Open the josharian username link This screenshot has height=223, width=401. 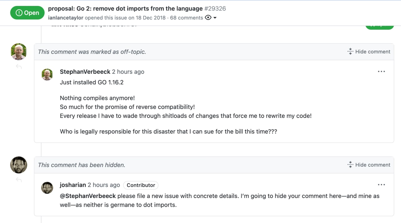click(73, 185)
